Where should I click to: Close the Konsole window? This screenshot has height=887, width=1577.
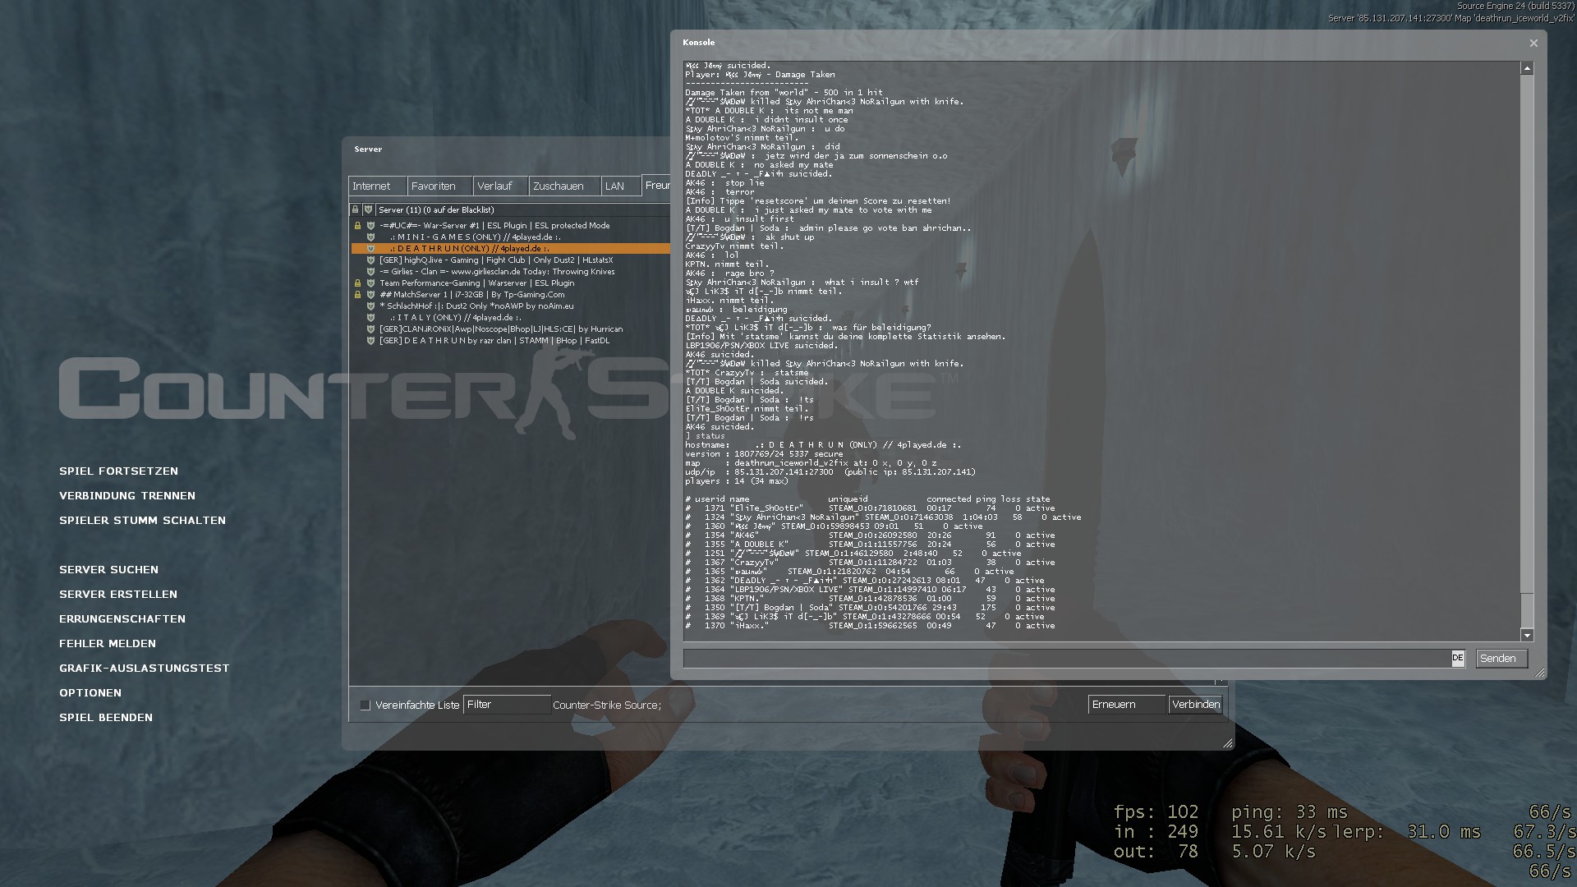1533,44
